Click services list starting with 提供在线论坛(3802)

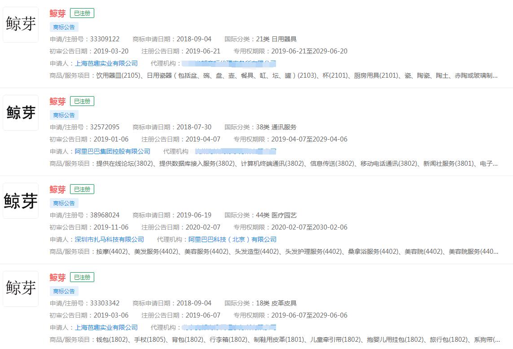coord(297,163)
